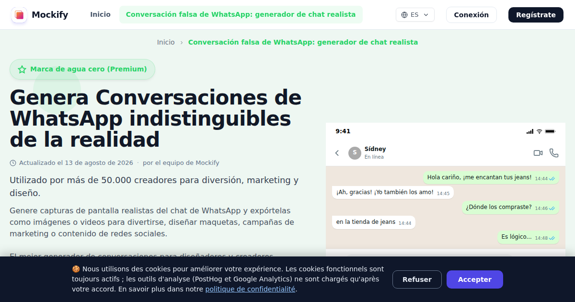Click the '¡Ah, gracias! ¡Yo también los amo!' message
The image size is (575, 302).
pos(393,193)
